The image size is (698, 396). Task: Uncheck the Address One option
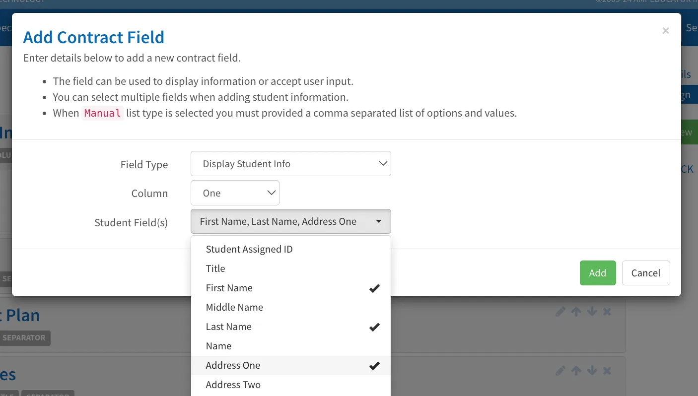(291, 365)
